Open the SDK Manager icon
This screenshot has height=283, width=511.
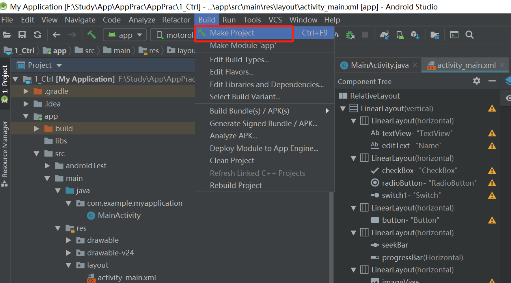tap(415, 35)
